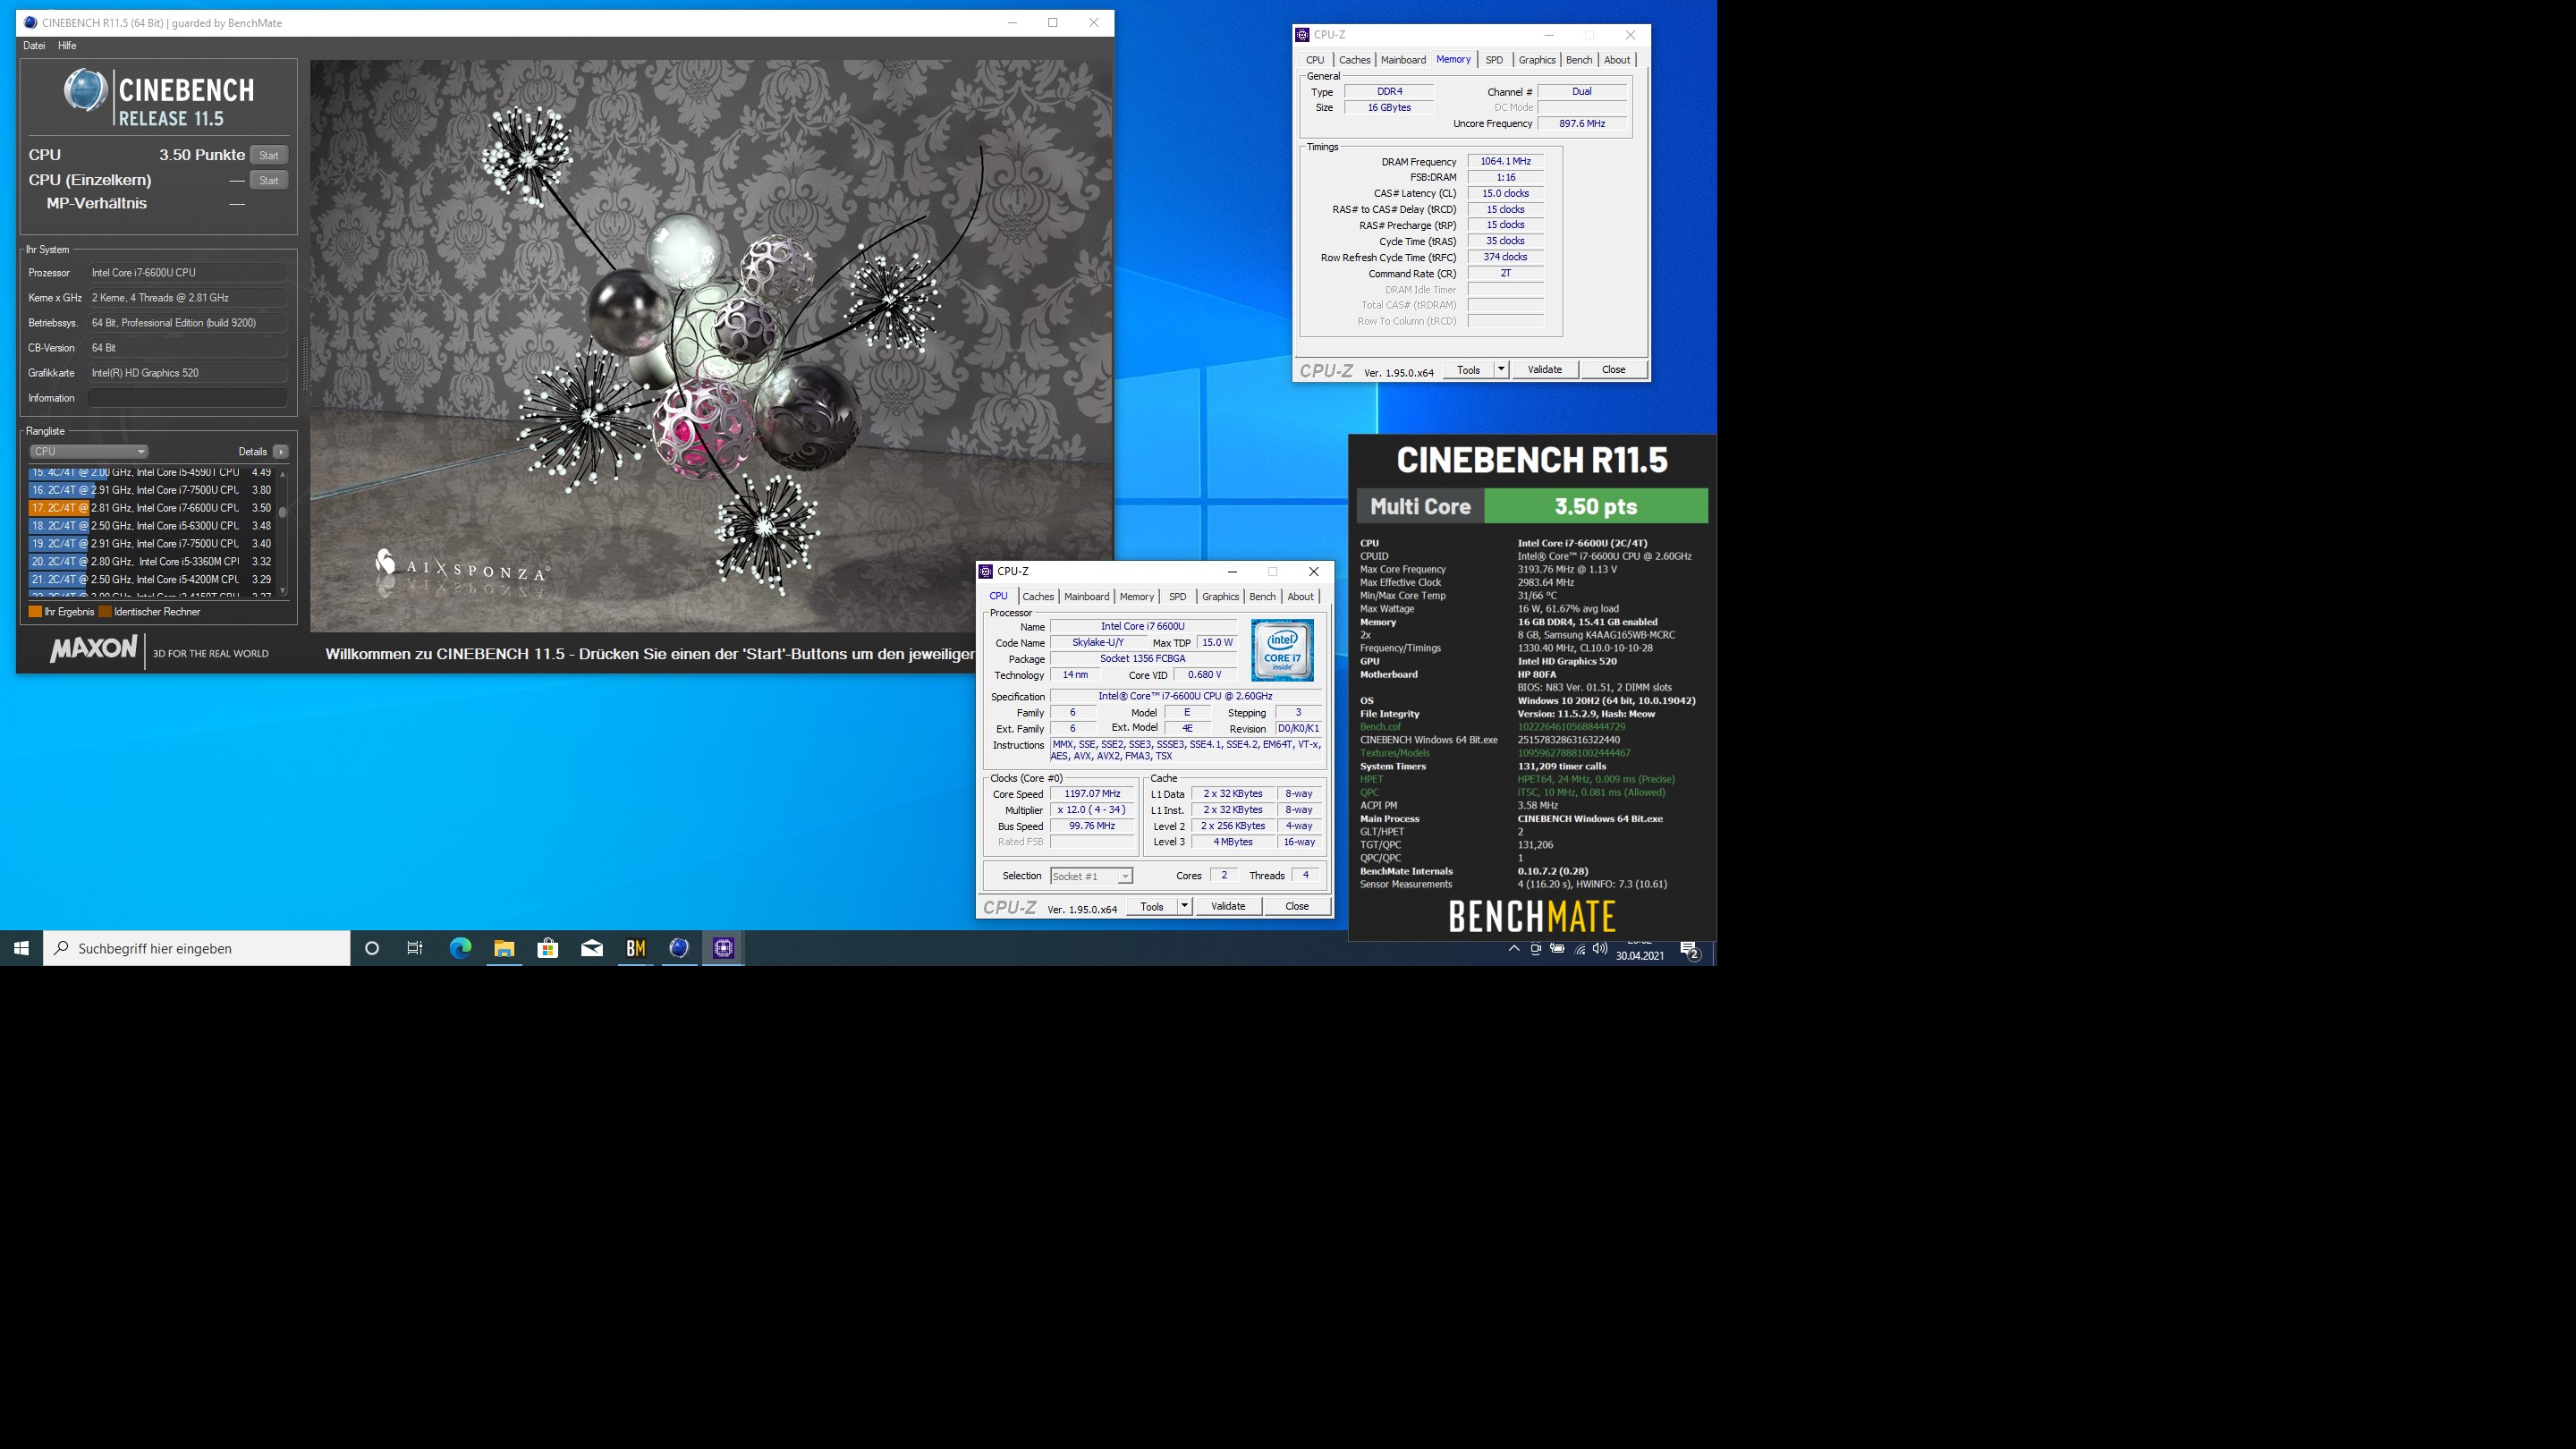Expand the Details arrow in Rangliste
This screenshot has width=2576, height=1449.
point(281,451)
